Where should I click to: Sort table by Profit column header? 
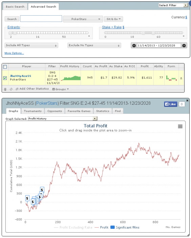coord(145,66)
